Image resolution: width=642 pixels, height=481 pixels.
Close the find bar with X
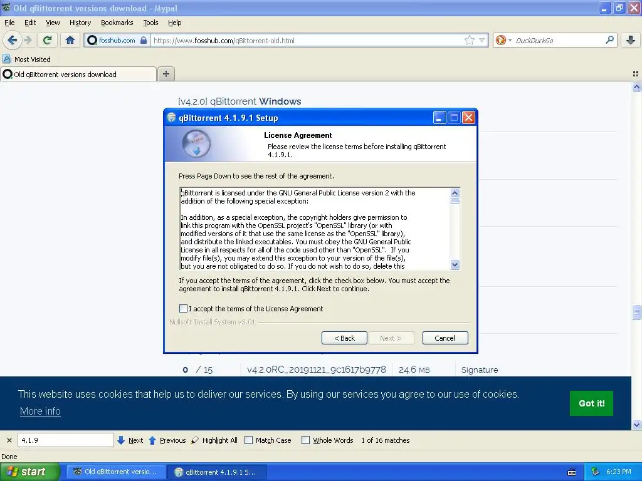[9, 440]
